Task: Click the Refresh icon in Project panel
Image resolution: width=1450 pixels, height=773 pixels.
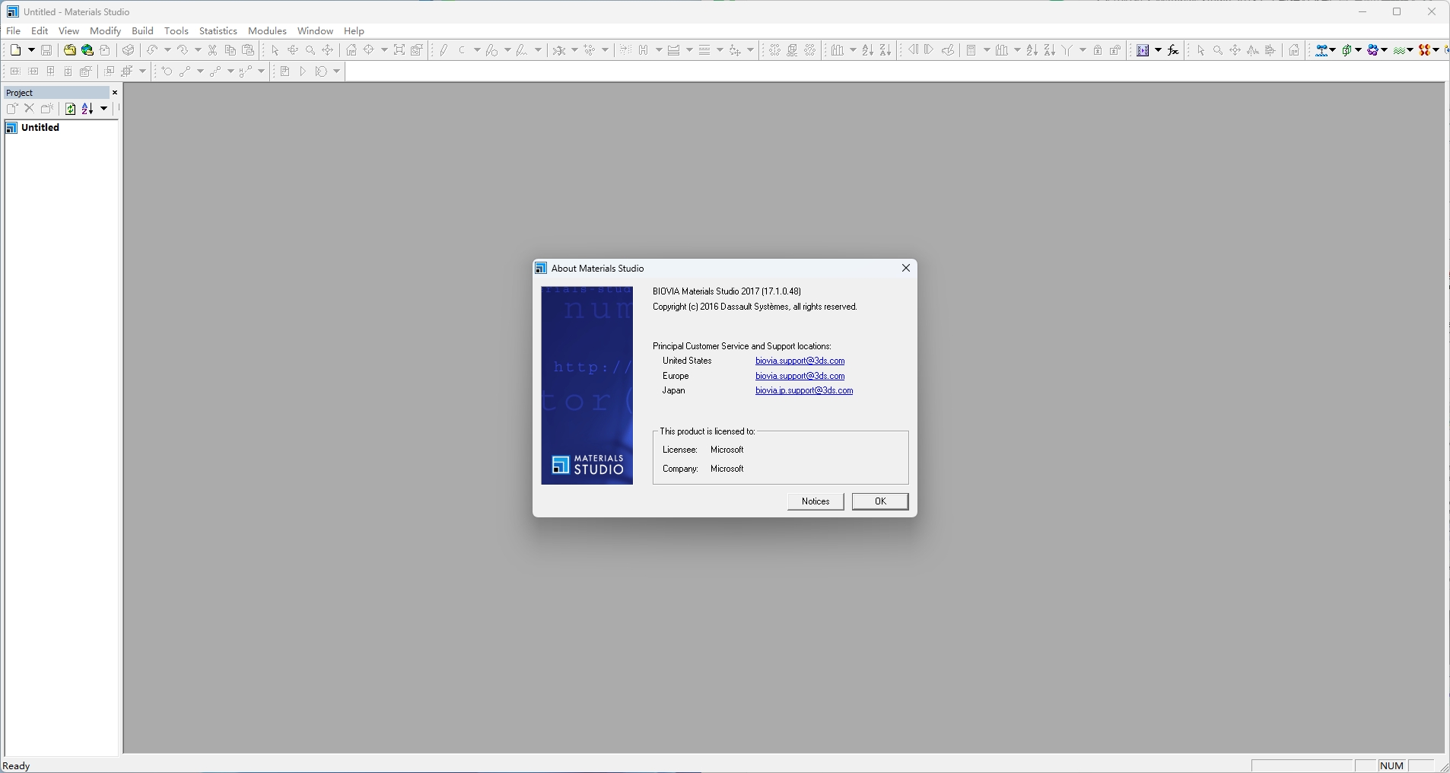Action: [70, 109]
